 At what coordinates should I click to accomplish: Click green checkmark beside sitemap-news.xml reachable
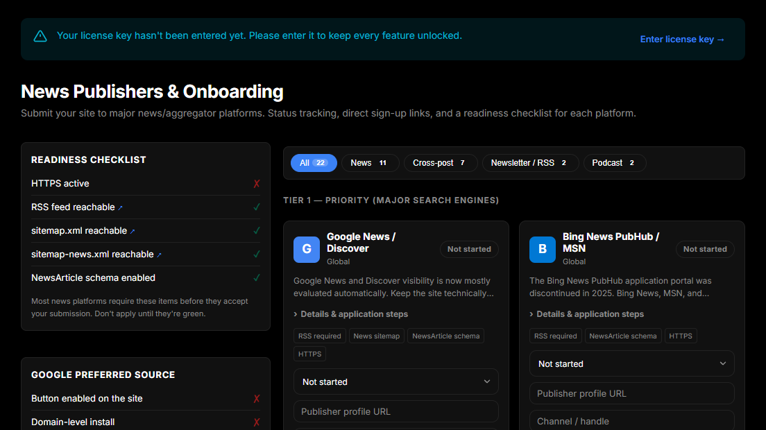[x=257, y=254]
